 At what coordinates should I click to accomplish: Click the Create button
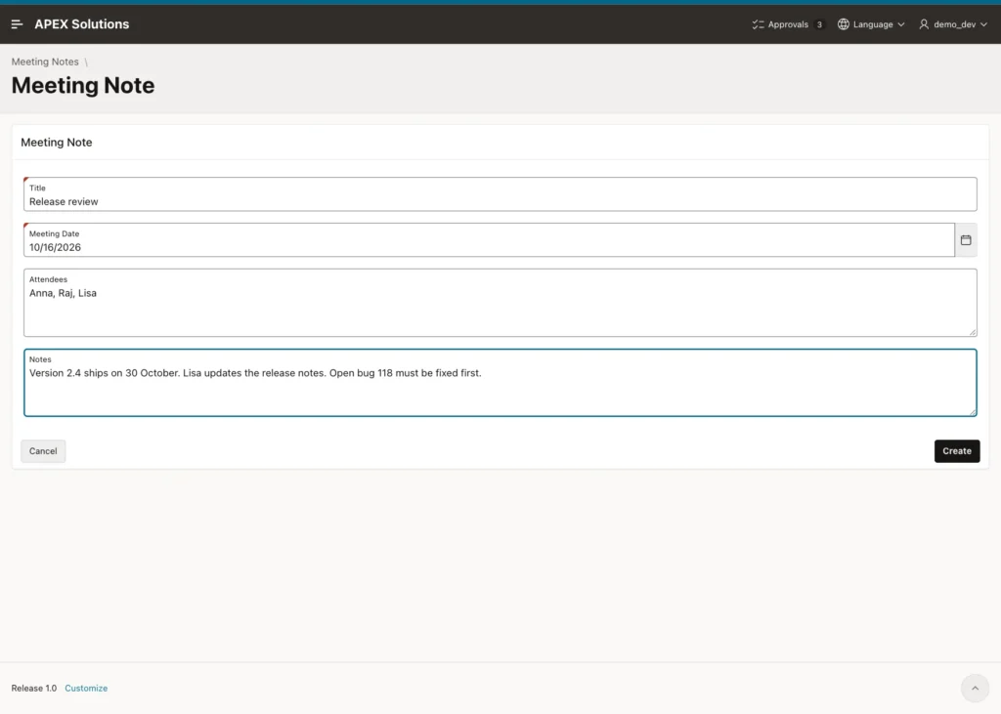click(957, 451)
